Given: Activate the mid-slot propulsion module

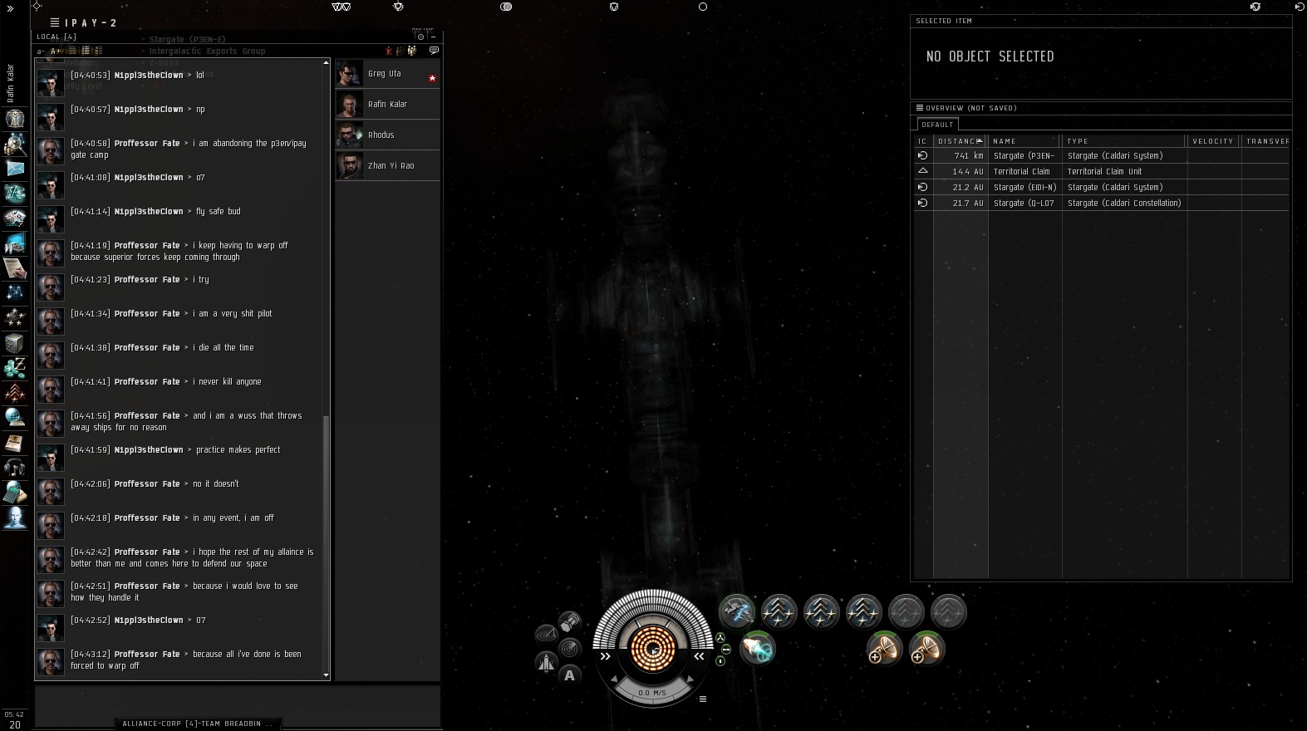Looking at the screenshot, I should point(758,649).
